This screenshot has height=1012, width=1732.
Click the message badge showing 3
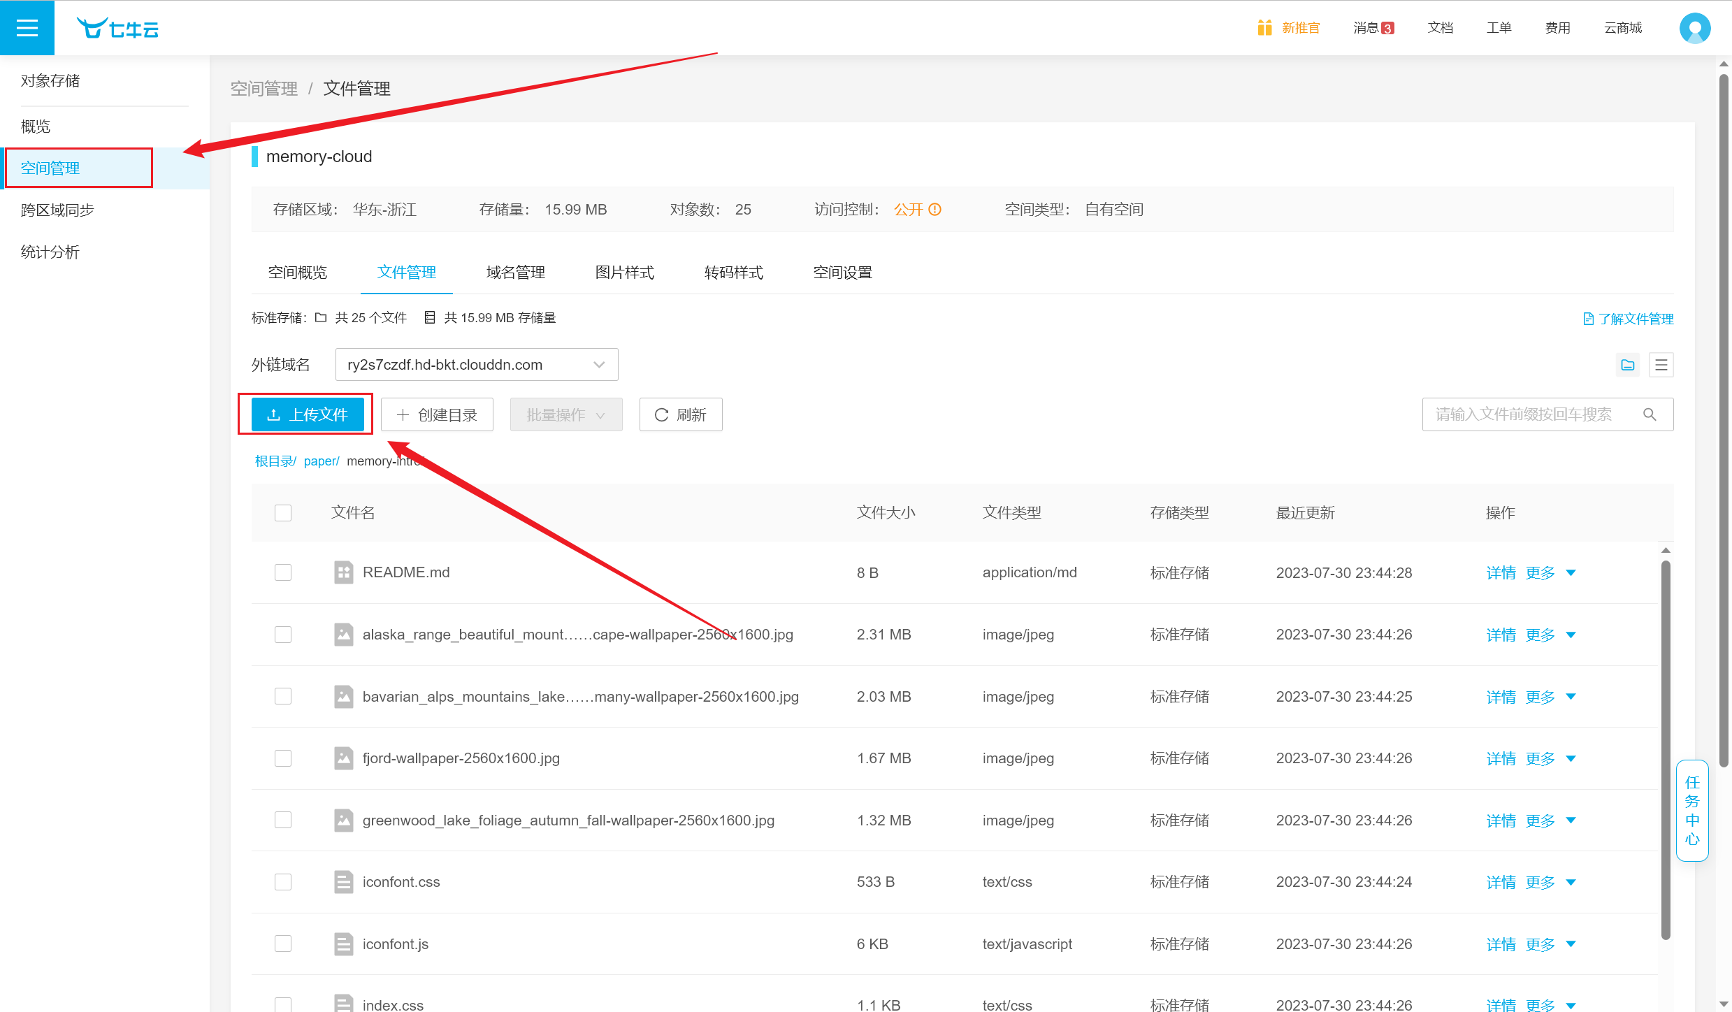tap(1387, 28)
